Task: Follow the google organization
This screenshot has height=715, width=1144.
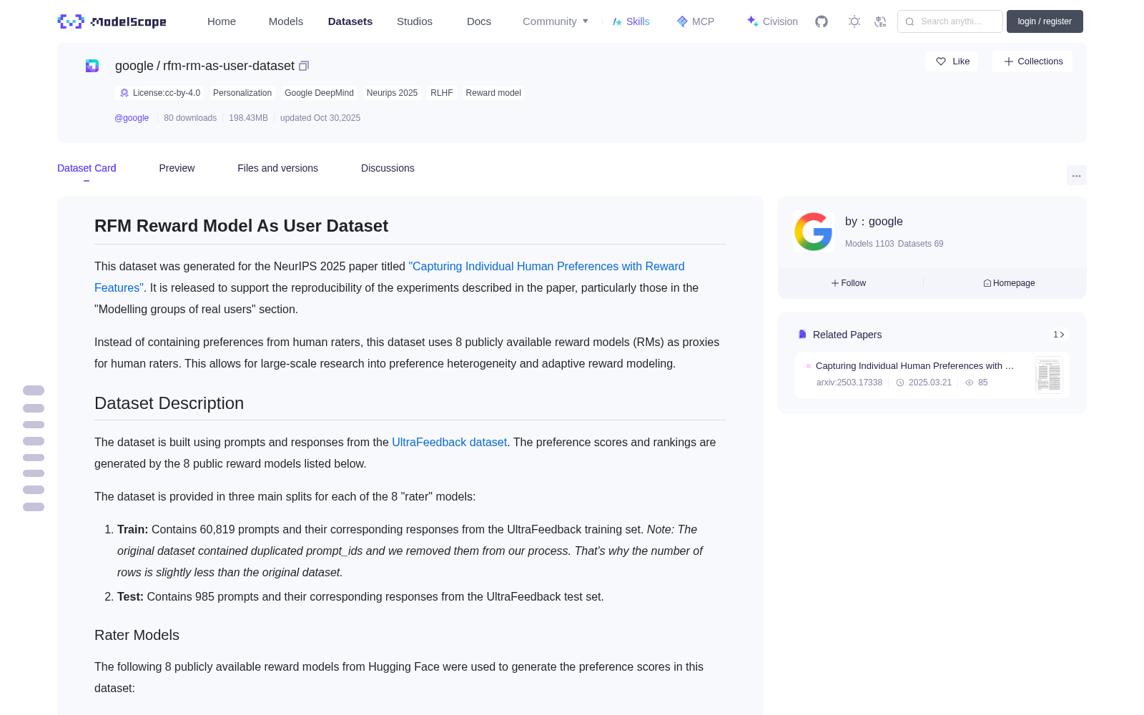Action: click(849, 283)
